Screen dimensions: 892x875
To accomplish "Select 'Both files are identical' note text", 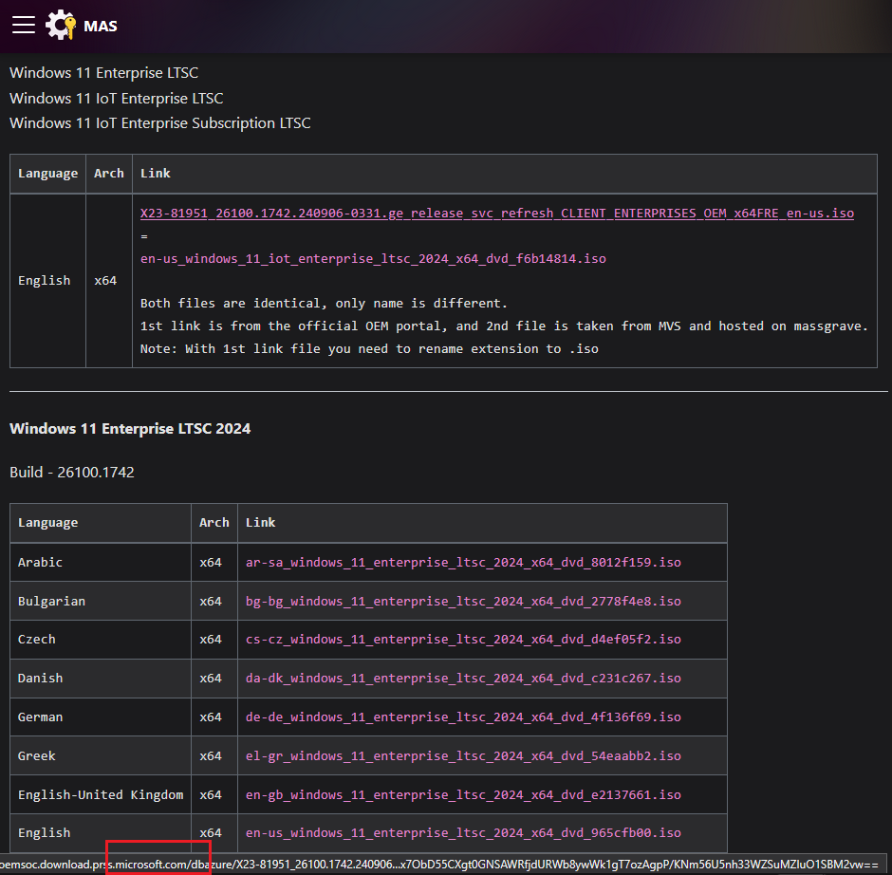I will [x=324, y=304].
